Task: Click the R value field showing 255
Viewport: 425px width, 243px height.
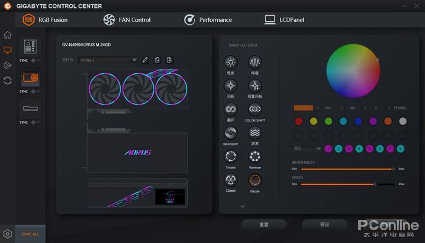Action: pyautogui.click(x=328, y=108)
